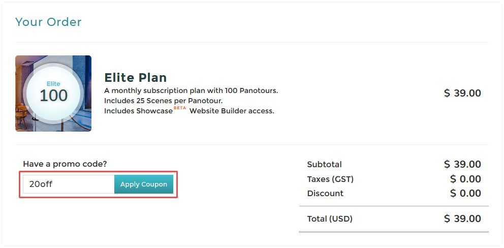The width and height of the screenshot is (504, 248).
Task: Click the Discount label
Action: point(325,193)
